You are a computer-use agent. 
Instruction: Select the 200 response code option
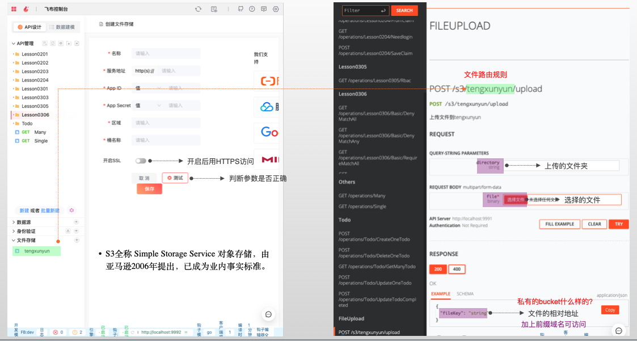(x=438, y=270)
